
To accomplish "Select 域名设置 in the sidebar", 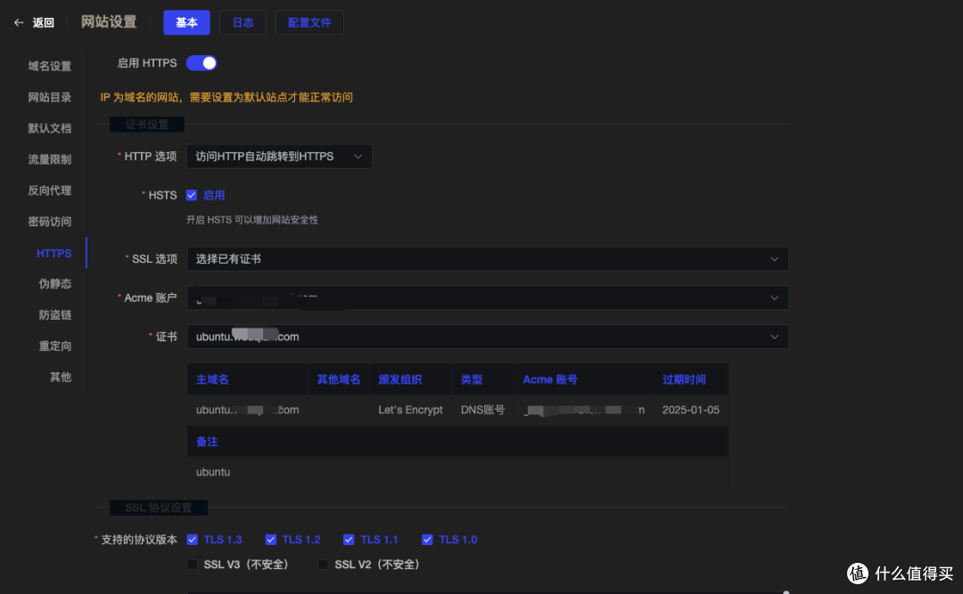I will (x=49, y=65).
